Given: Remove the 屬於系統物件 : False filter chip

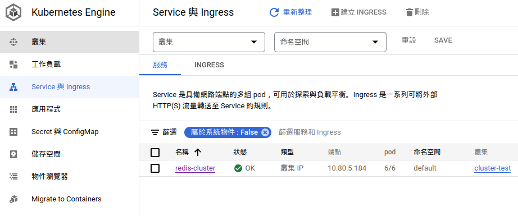Looking at the screenshot, I should [x=265, y=132].
